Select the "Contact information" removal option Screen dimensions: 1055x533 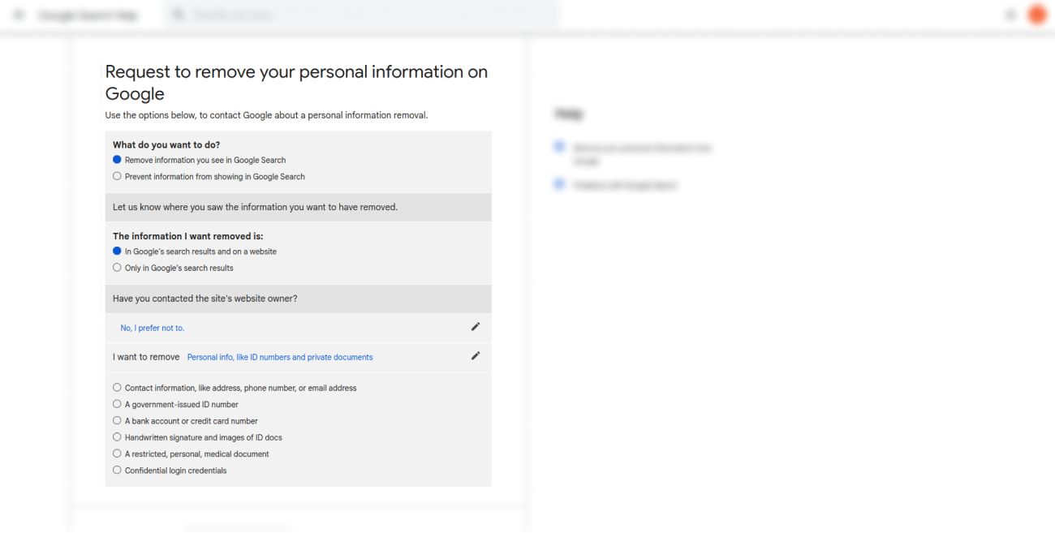pyautogui.click(x=118, y=388)
